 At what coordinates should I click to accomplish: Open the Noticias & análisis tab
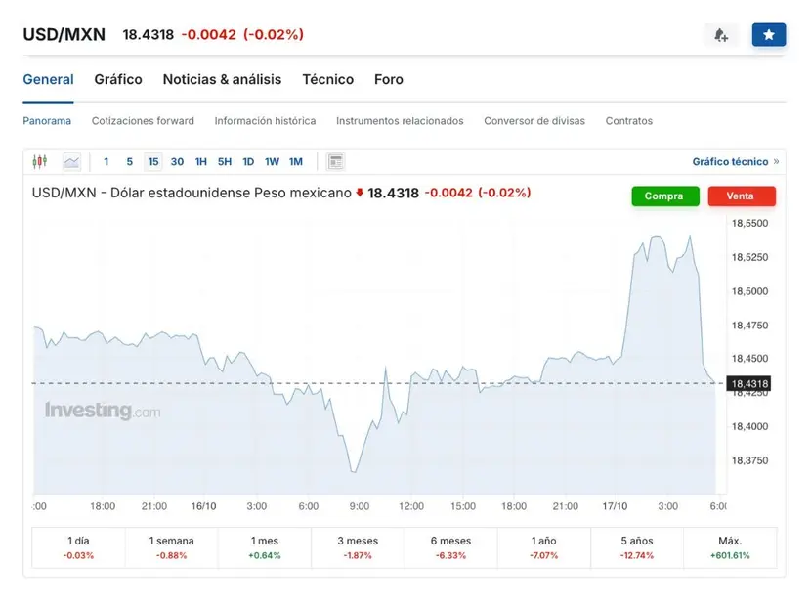(x=222, y=79)
